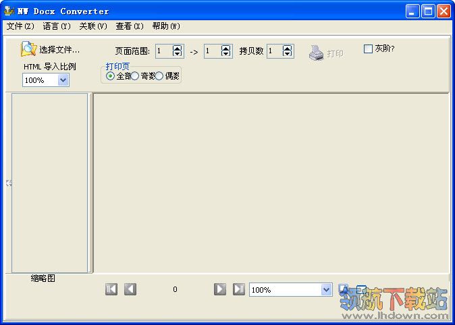Click the 打印页 group label
The width and height of the screenshot is (455, 325).
(x=117, y=66)
